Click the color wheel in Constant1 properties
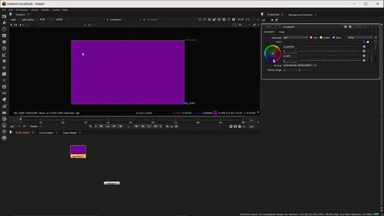Viewport: 384px width, 216px height. [x=272, y=53]
